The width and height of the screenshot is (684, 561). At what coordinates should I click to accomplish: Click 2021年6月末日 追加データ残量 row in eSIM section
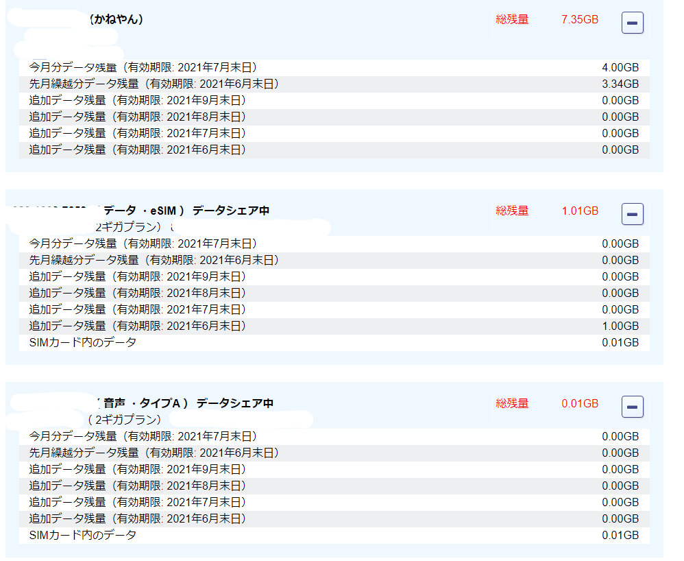(x=137, y=326)
